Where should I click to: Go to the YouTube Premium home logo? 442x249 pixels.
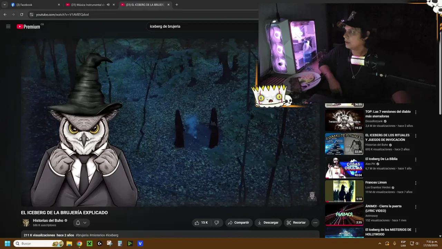tap(28, 27)
